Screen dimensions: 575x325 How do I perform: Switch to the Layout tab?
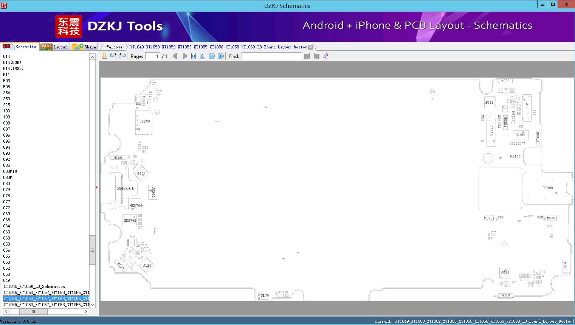point(55,47)
